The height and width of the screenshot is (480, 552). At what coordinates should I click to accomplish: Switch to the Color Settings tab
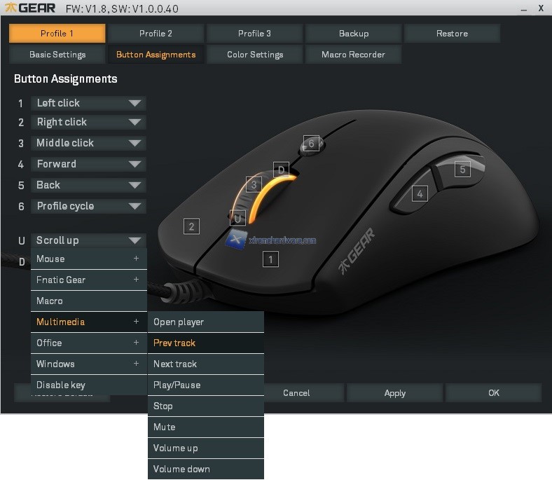pyautogui.click(x=255, y=55)
